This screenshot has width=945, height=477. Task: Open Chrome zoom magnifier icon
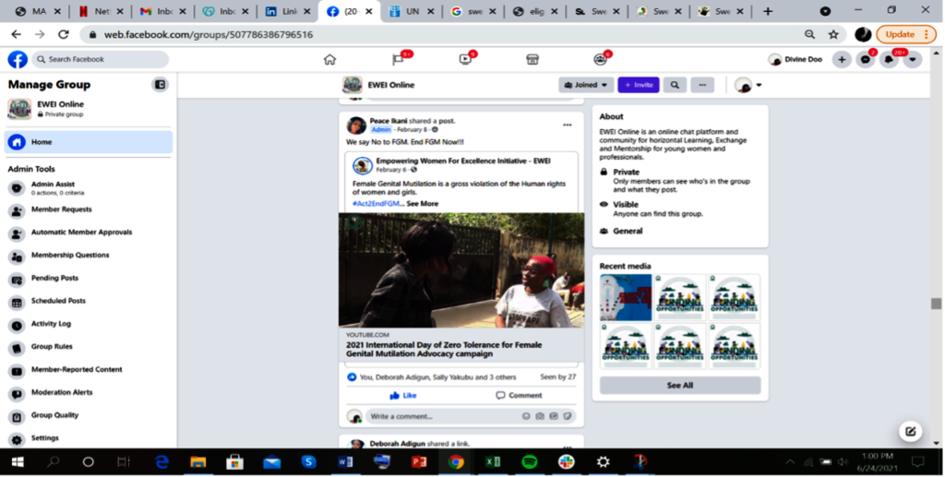click(x=810, y=34)
